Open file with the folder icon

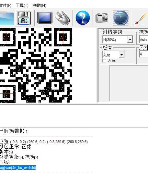click(x=7, y=18)
